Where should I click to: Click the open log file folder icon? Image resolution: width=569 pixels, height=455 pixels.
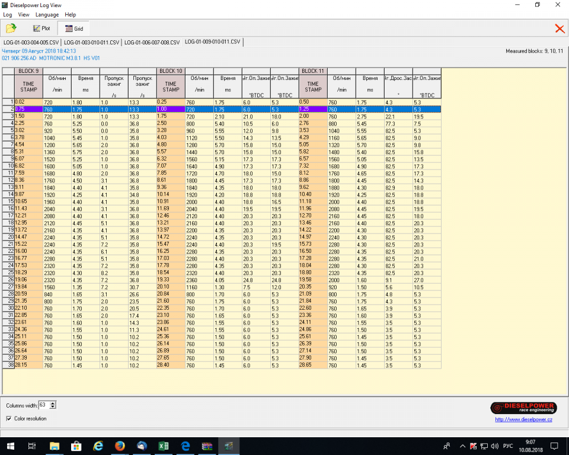click(11, 28)
